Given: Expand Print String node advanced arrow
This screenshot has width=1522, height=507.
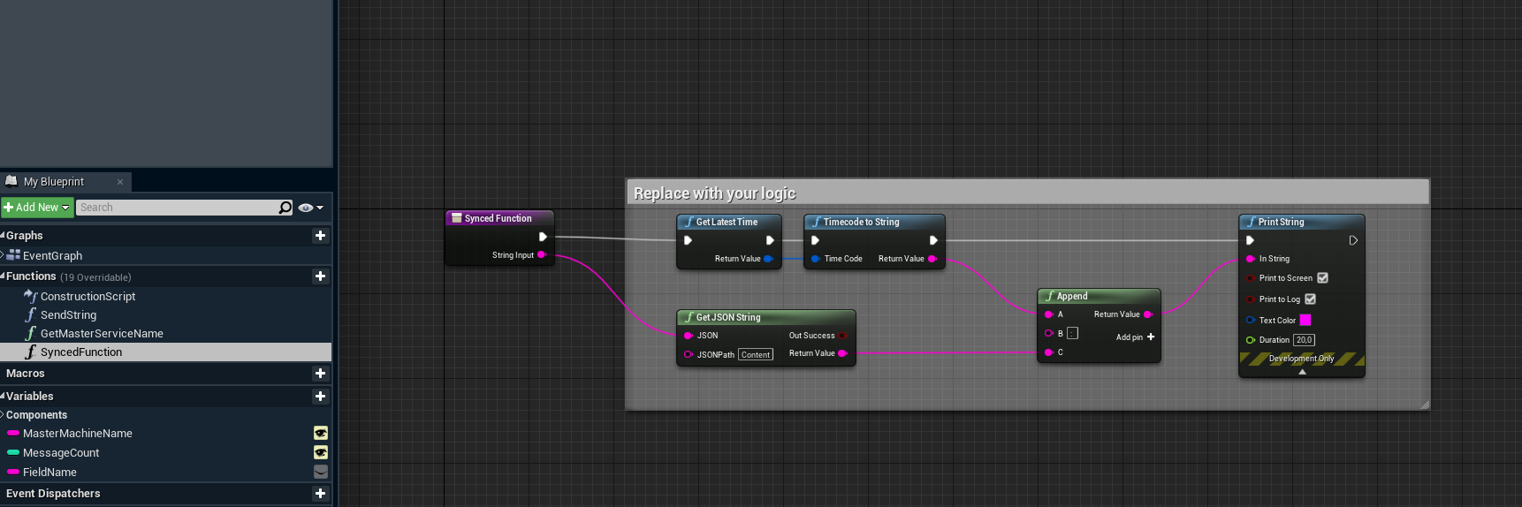Looking at the screenshot, I should [1302, 372].
